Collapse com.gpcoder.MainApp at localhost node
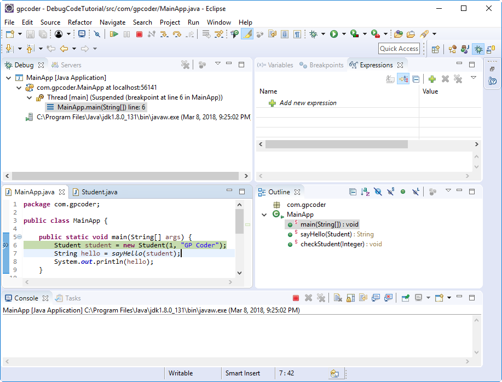The image size is (502, 382). pyautogui.click(x=19, y=88)
